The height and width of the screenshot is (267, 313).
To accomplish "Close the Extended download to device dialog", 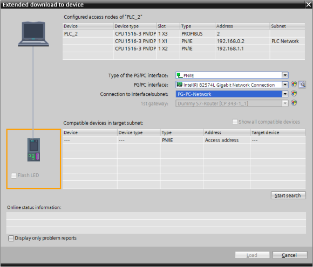I will pos(308,4).
